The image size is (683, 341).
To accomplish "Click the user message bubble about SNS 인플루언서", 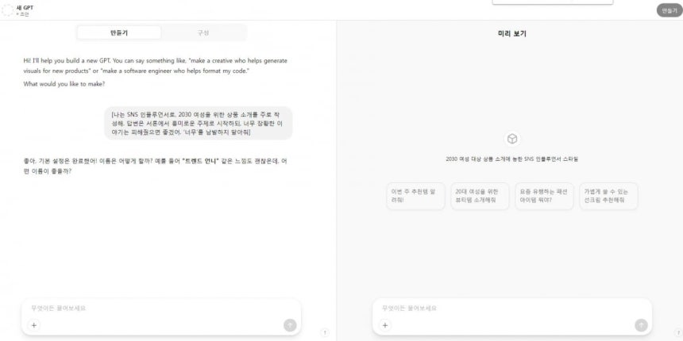I will (x=199, y=123).
